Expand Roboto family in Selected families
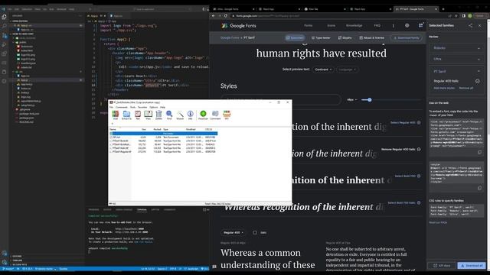 tap(479, 48)
